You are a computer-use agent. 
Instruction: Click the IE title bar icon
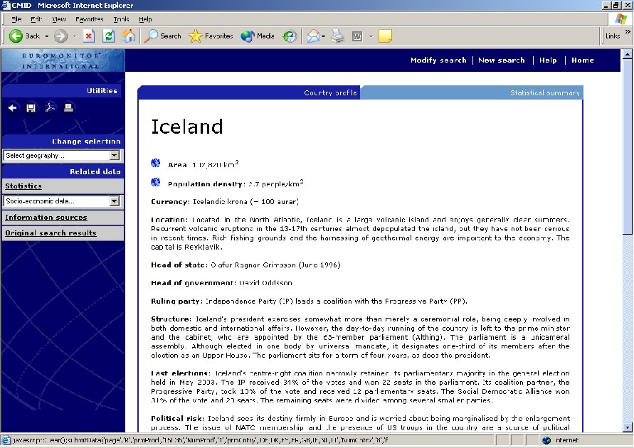point(6,5)
